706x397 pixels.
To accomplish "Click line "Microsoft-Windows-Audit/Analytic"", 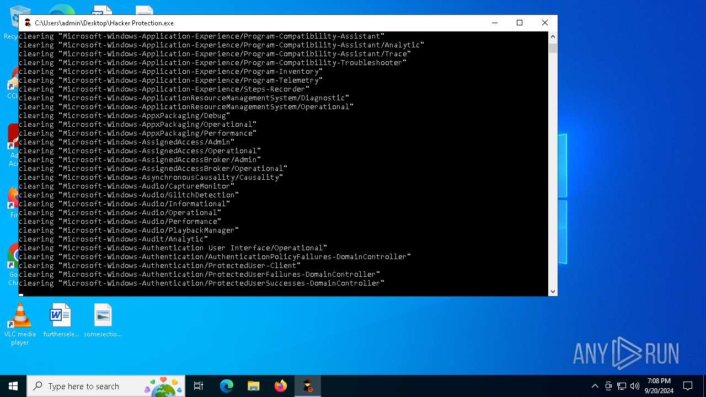I will click(113, 239).
